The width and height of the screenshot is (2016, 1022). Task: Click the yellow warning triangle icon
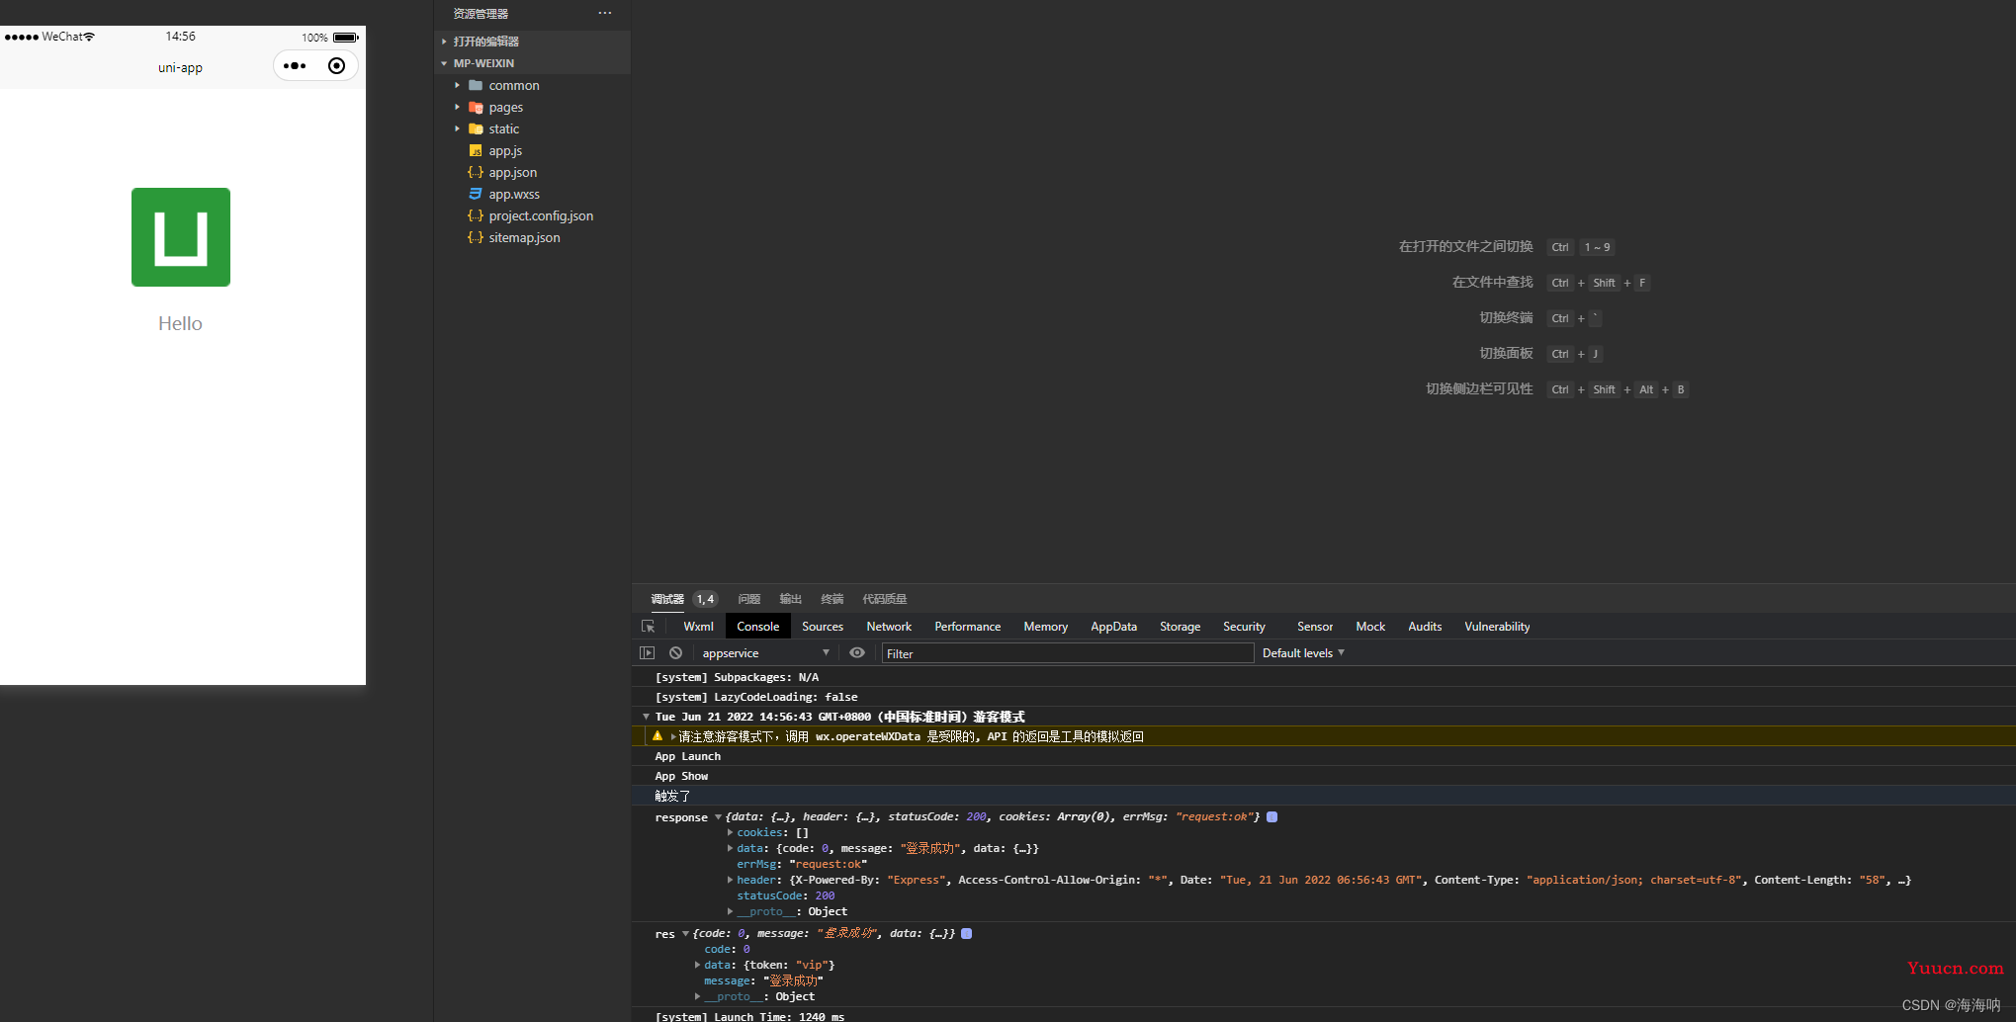[657, 736]
